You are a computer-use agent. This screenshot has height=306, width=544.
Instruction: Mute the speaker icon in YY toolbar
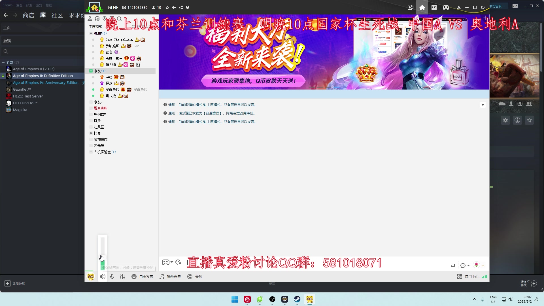(x=103, y=277)
